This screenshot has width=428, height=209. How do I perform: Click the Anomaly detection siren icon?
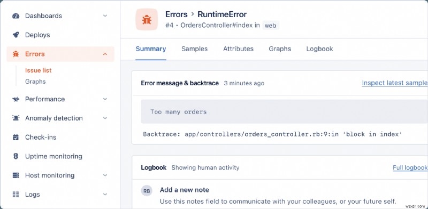[16, 118]
